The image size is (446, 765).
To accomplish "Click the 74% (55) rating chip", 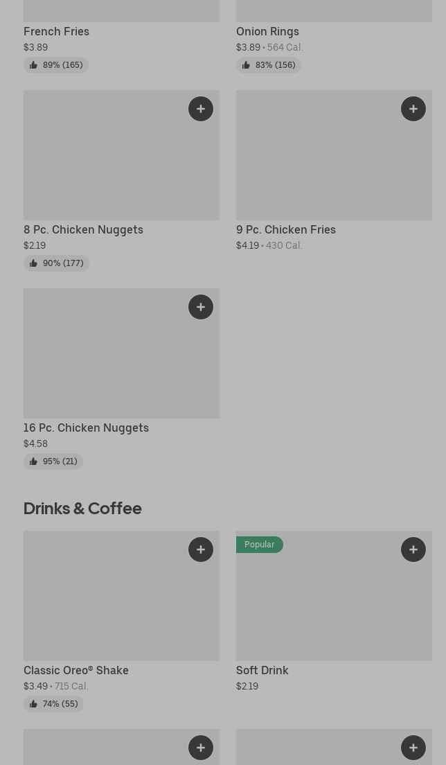I will coord(53,704).
